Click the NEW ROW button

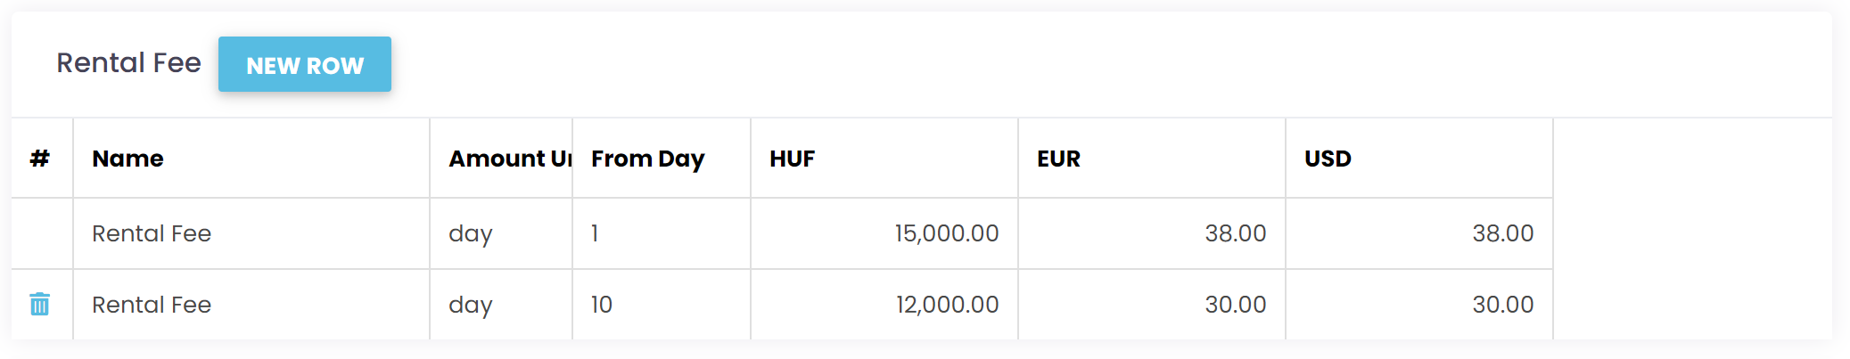pos(305,64)
